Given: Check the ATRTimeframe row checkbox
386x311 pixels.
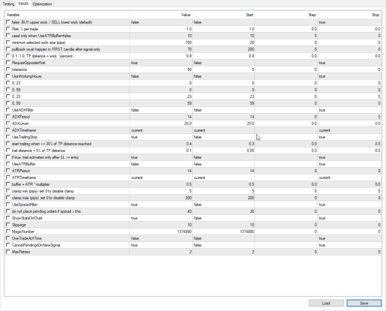Looking at the screenshot, I should tap(9, 177).
